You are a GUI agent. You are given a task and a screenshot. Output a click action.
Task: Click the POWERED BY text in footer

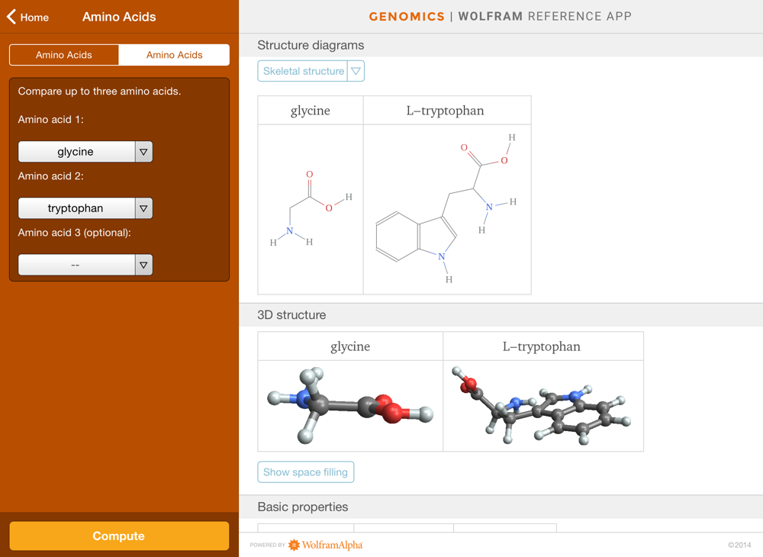coord(267,545)
